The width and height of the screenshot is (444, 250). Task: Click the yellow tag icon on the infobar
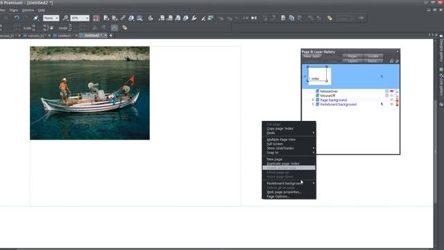pos(125,28)
